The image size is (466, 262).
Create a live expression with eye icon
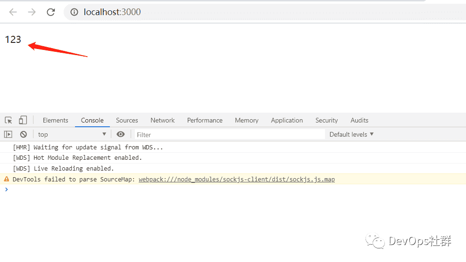click(x=120, y=134)
